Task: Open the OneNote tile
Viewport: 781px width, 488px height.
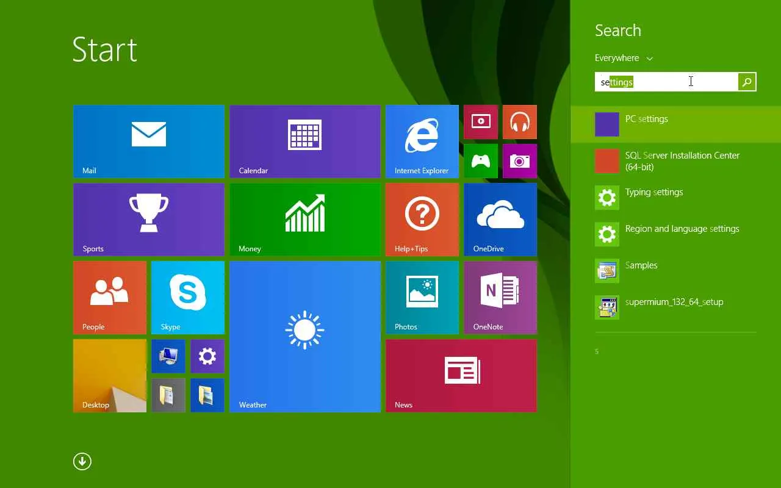Action: click(500, 298)
